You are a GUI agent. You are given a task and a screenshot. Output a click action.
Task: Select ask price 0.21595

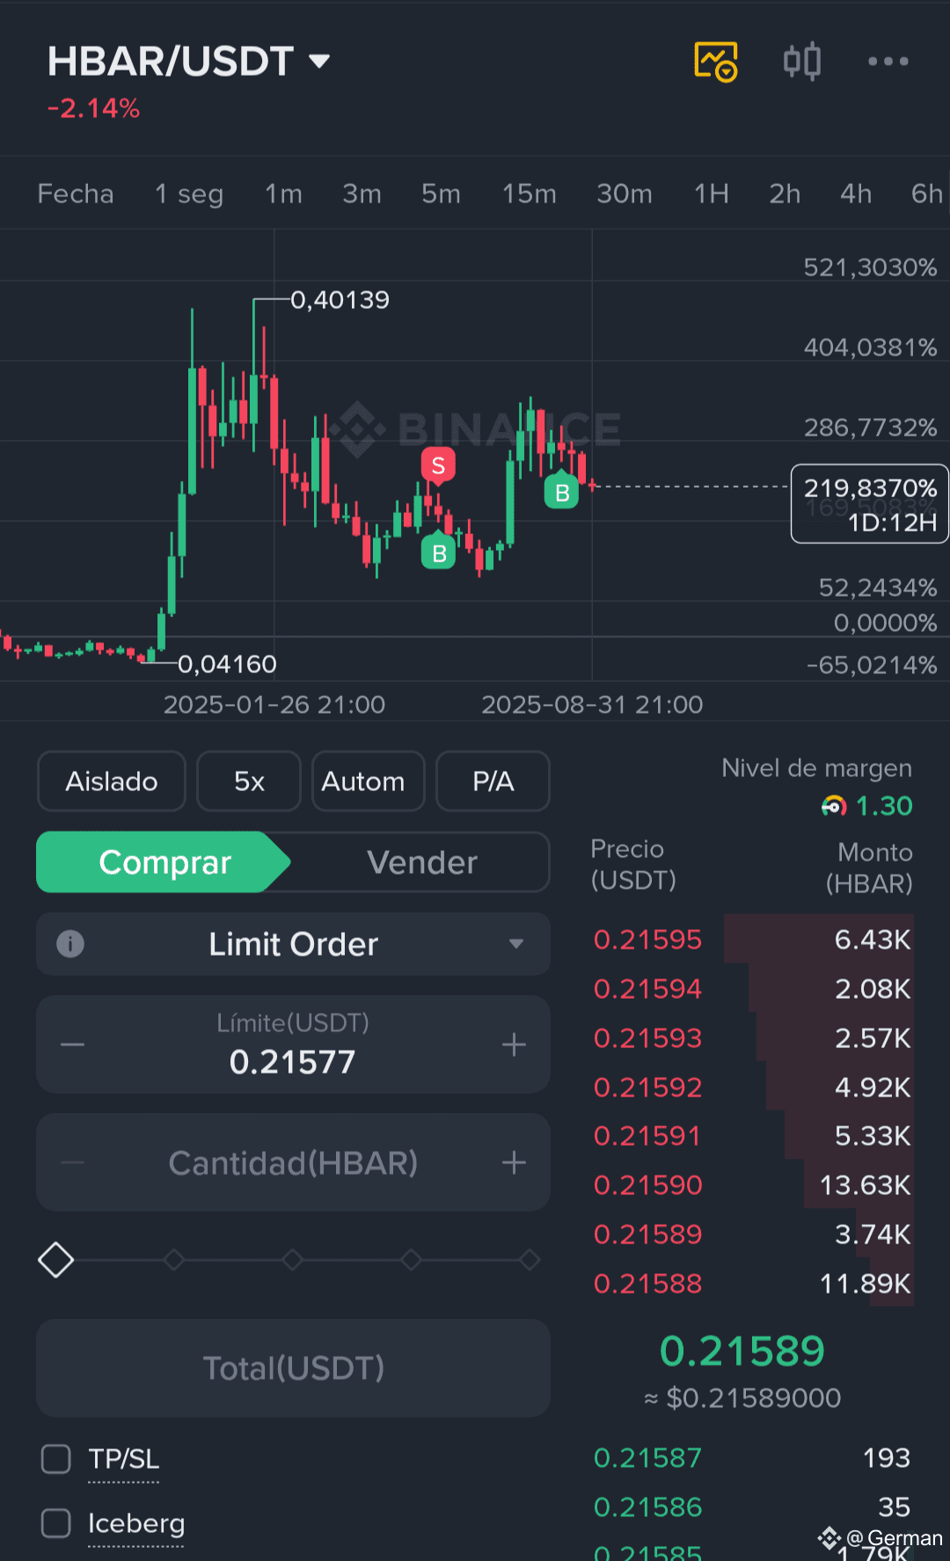coord(647,939)
